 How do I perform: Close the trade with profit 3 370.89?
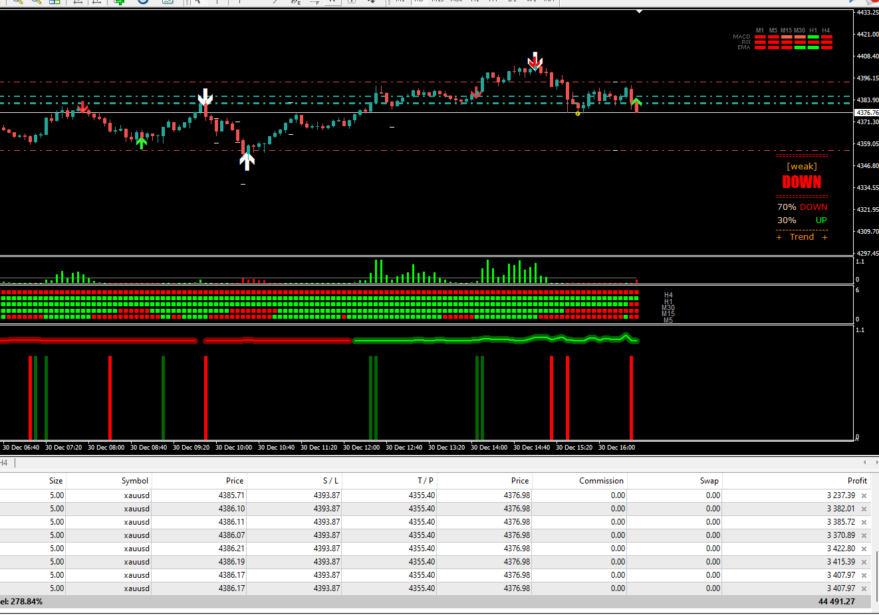tap(864, 535)
